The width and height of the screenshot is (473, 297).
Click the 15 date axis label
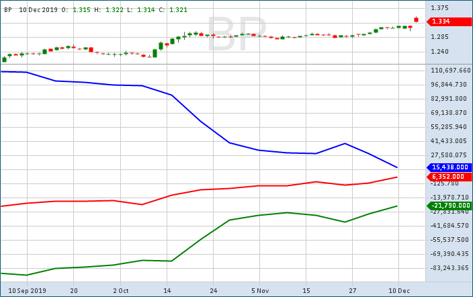tap(306, 291)
